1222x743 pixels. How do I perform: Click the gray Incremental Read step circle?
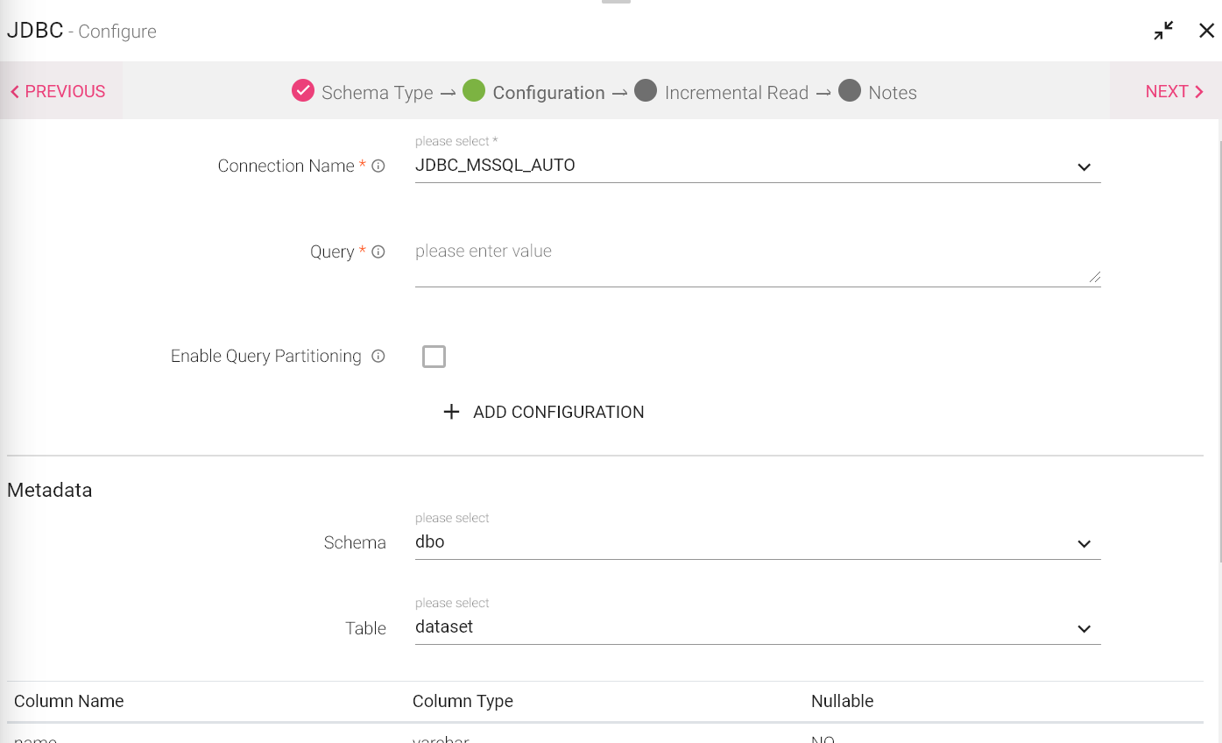[646, 91]
